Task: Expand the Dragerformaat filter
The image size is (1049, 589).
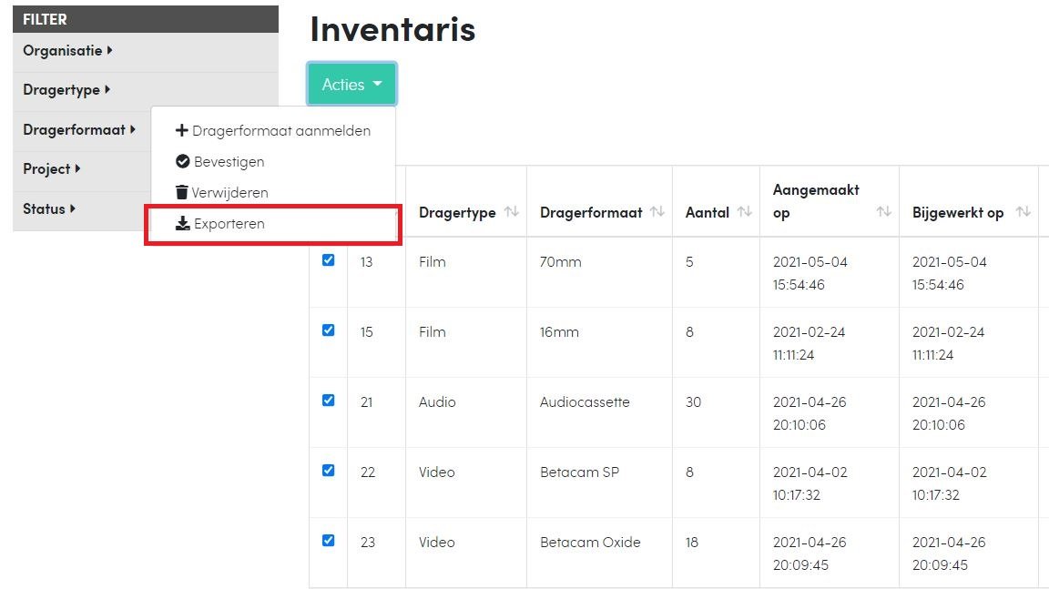Action: 79,129
